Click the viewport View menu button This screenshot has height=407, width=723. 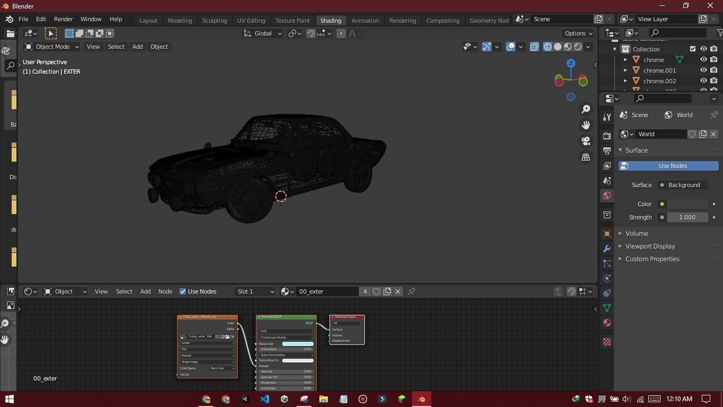point(93,47)
